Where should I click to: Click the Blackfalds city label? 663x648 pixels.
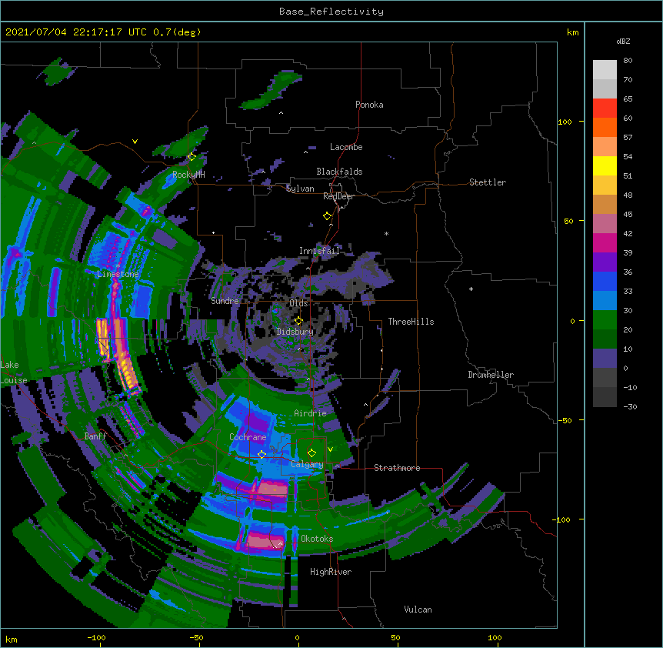[339, 172]
